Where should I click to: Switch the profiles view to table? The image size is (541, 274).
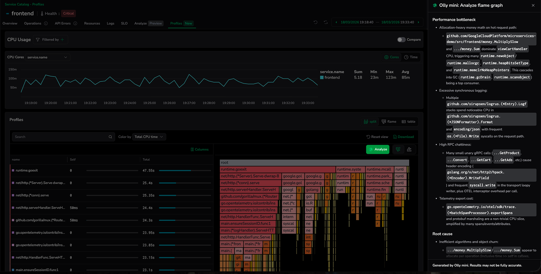pyautogui.click(x=408, y=122)
